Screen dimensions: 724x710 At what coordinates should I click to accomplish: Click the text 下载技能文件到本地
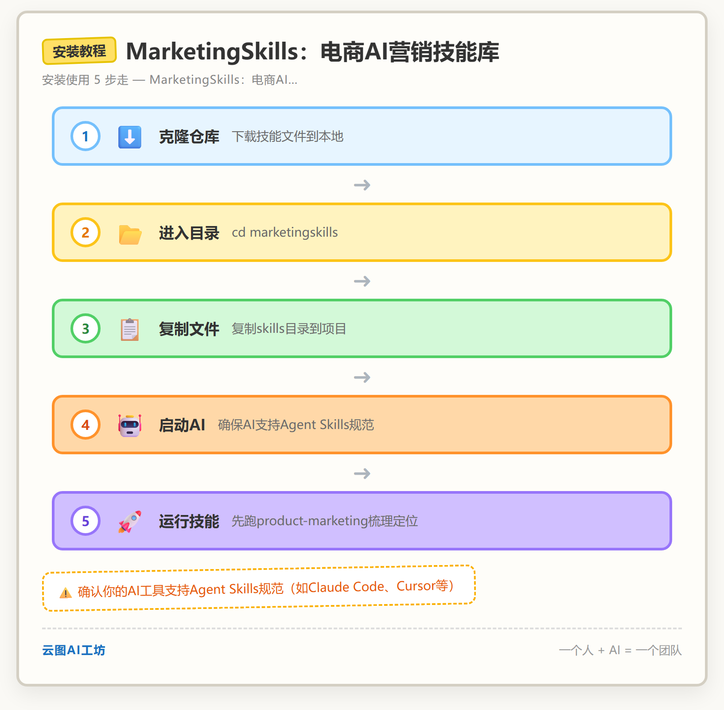coord(288,137)
